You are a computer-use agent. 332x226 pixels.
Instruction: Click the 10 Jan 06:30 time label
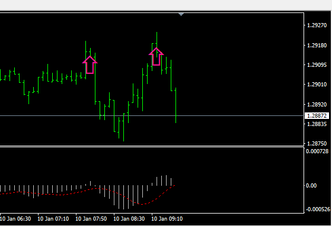click(x=15, y=219)
